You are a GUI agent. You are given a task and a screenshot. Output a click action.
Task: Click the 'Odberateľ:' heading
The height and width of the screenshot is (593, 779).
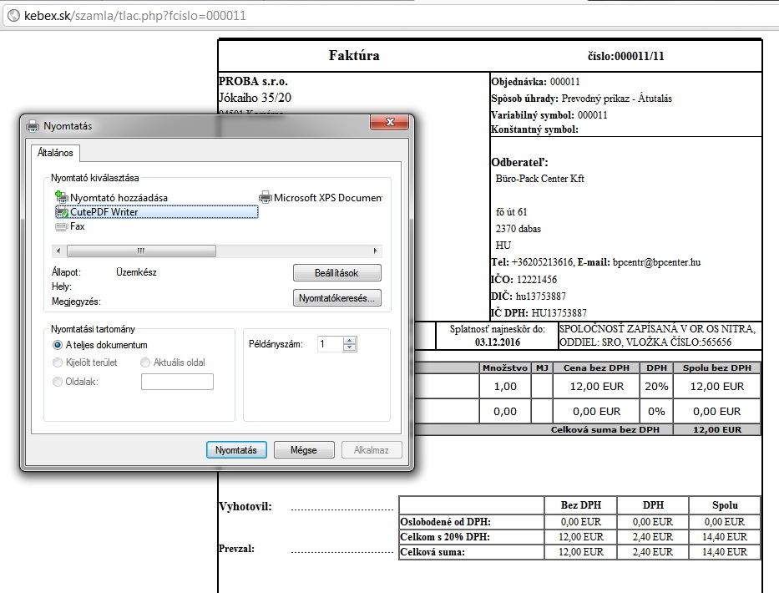tap(519, 162)
